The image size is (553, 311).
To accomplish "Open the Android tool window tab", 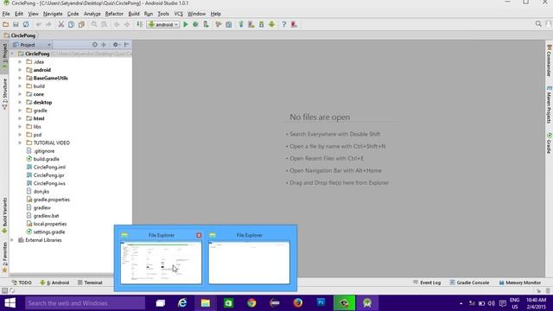I will 54,282.
